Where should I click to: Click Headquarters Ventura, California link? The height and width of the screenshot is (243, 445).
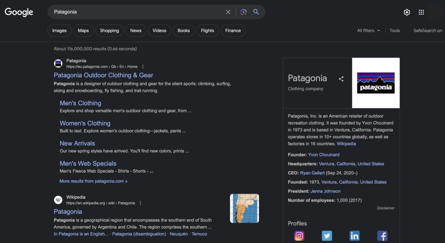click(x=351, y=164)
